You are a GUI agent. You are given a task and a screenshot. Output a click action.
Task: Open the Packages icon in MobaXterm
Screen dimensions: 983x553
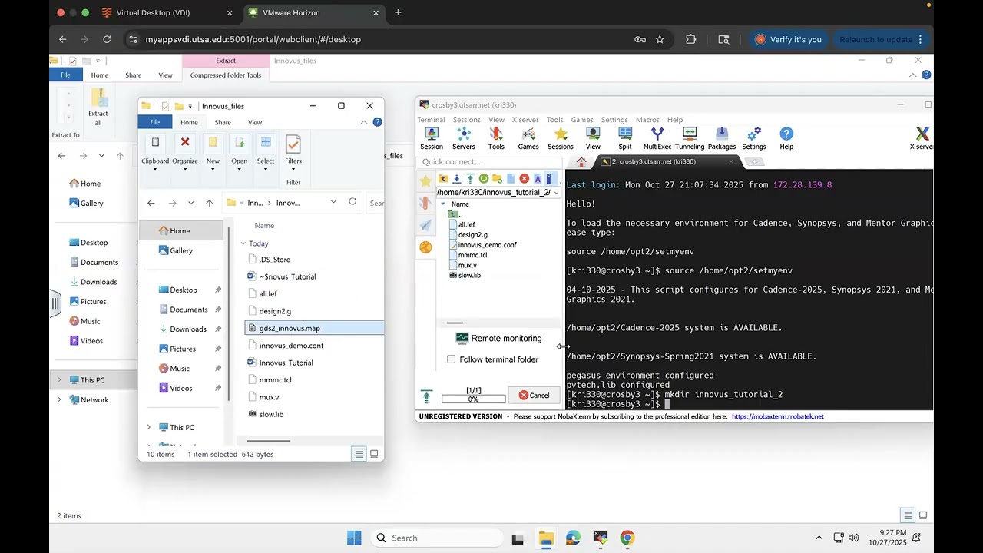tap(722, 138)
